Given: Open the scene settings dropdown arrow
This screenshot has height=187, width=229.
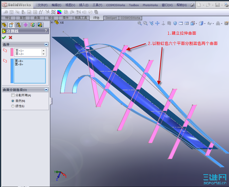Looking at the screenshot, I should [222, 24].
